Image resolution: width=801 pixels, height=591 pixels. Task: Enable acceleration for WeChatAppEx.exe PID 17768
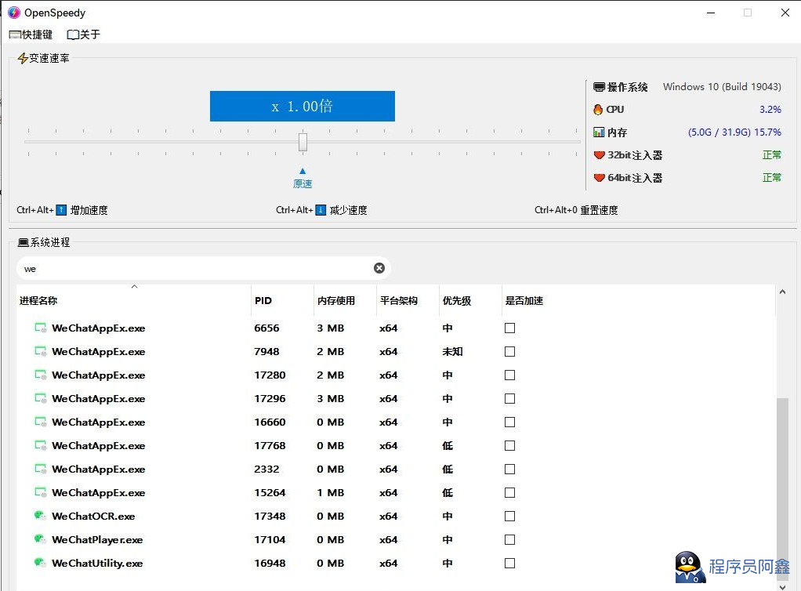(x=509, y=445)
